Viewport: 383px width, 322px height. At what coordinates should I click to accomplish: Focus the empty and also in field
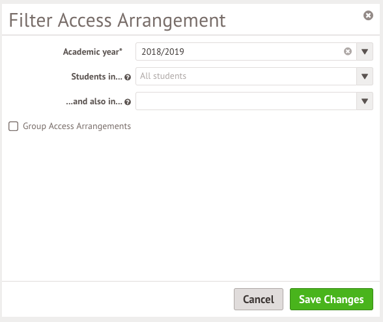[x=246, y=101]
